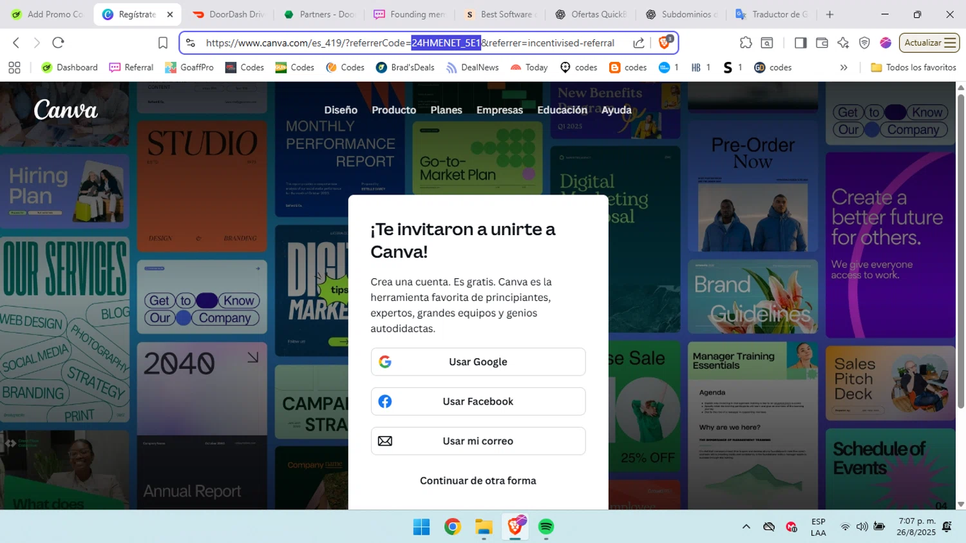Screen dimensions: 966x543
Task: Show hidden tray icons chevron
Action: [746, 527]
